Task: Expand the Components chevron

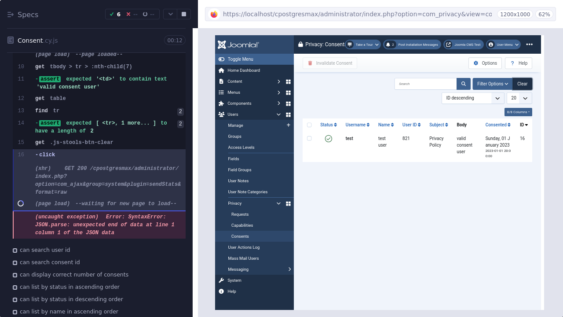Action: tap(279, 103)
